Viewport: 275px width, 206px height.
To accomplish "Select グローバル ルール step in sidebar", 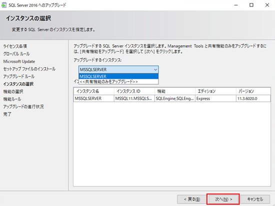I will (16, 54).
